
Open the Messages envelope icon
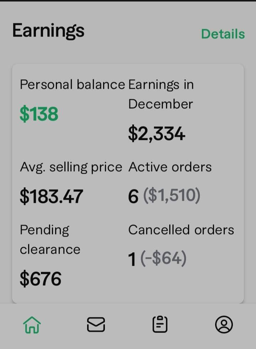point(96,324)
